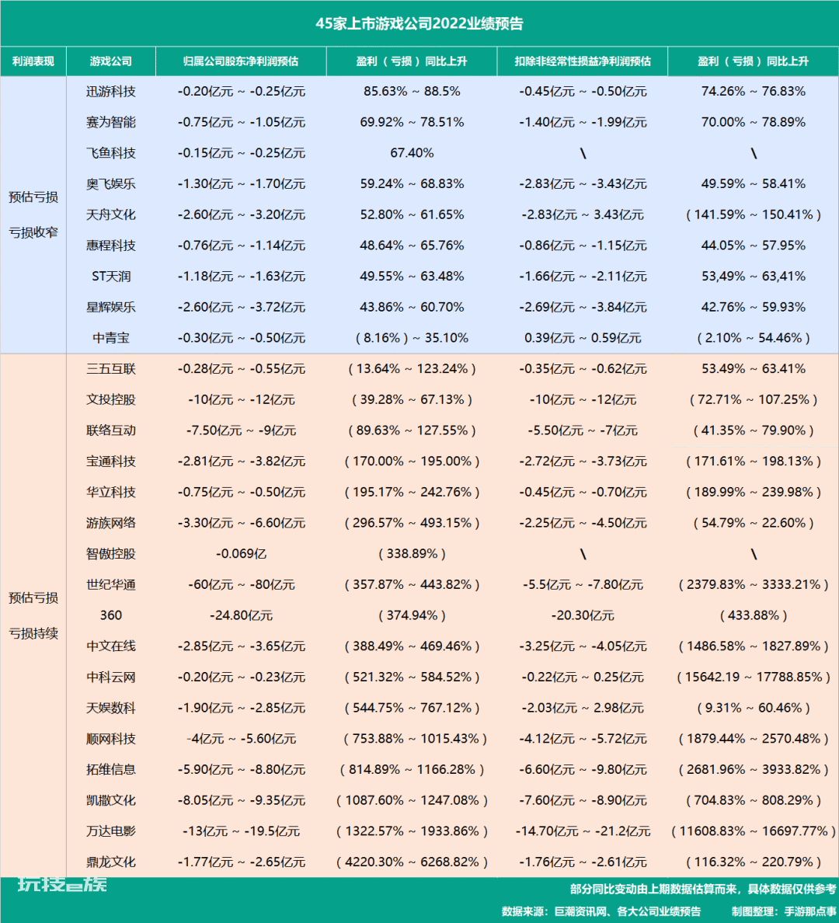Select the '文投控股' company cell
The height and width of the screenshot is (923, 839).
point(110,399)
